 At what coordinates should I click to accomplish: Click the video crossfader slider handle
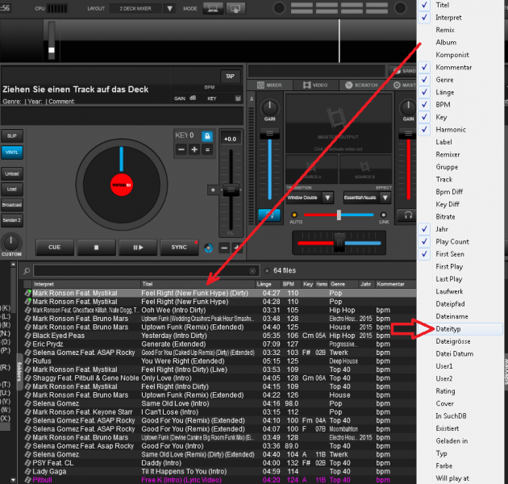[339, 215]
